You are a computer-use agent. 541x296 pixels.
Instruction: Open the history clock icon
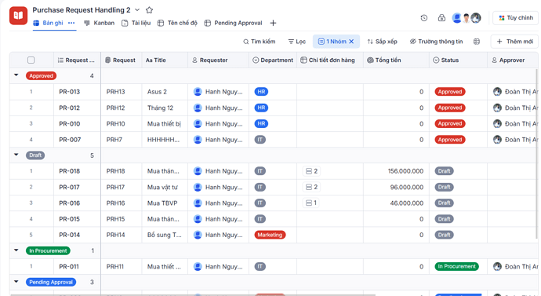click(x=424, y=18)
